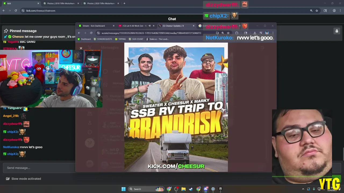
Task: Close the Cheesur Updates / X tab
Action: (x=193, y=26)
